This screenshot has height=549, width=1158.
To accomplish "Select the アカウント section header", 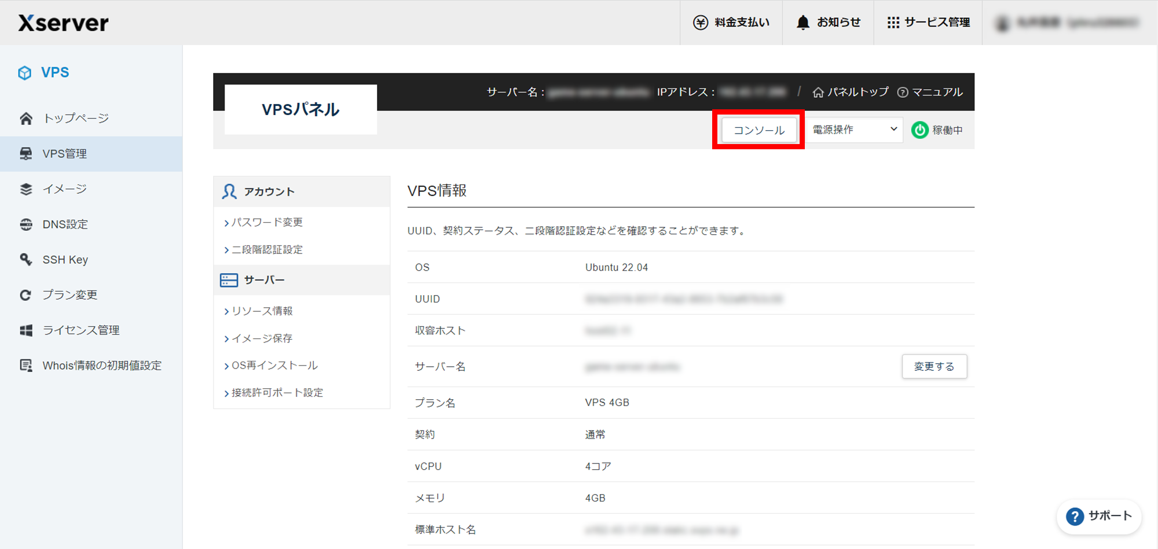I will pos(269,191).
